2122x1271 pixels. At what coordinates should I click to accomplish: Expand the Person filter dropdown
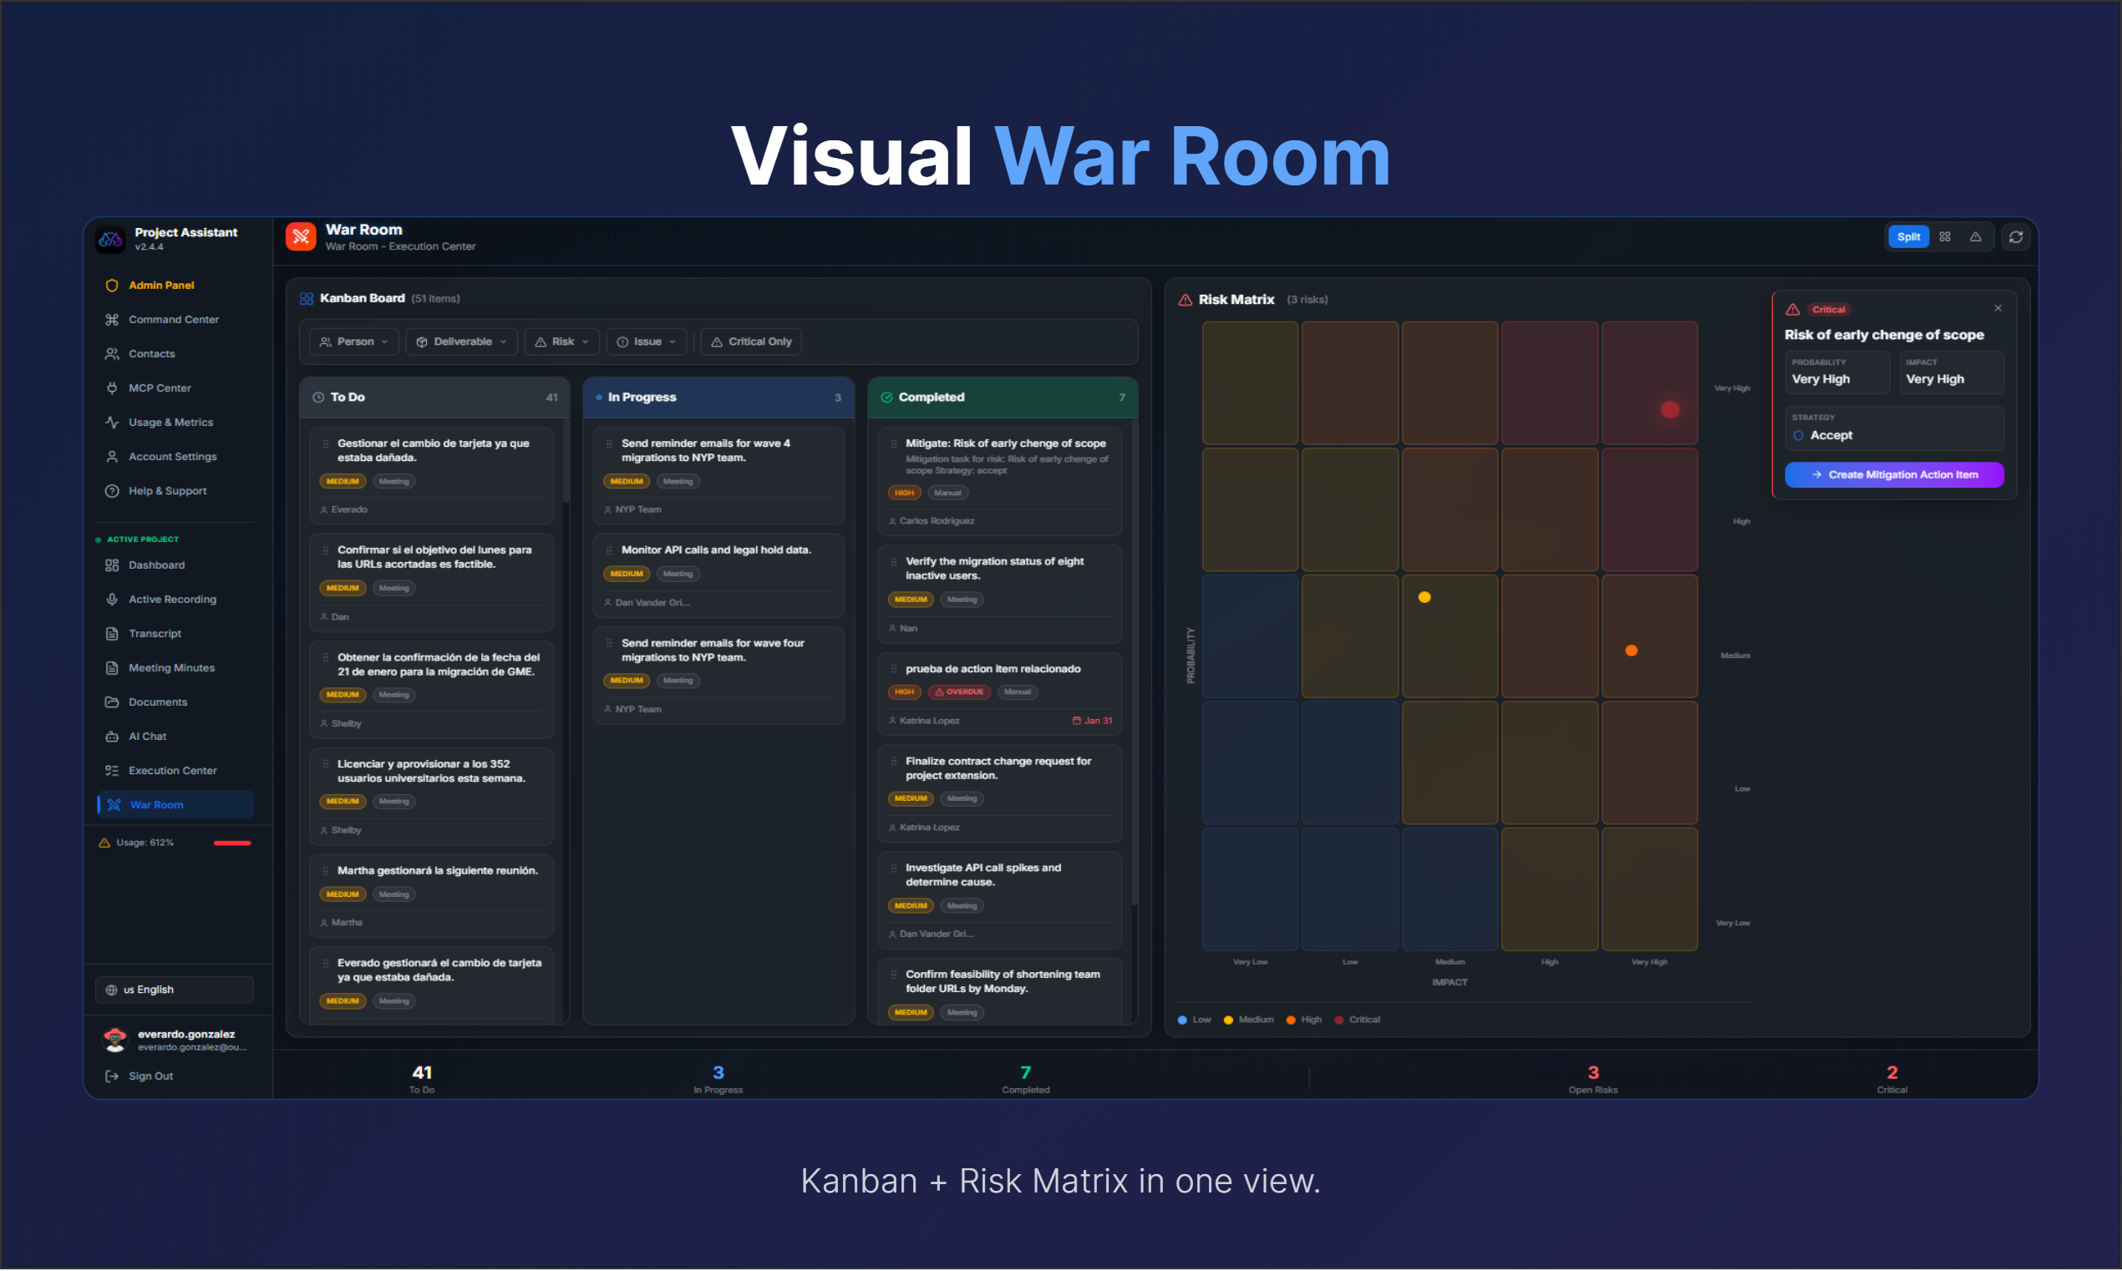pyautogui.click(x=354, y=342)
